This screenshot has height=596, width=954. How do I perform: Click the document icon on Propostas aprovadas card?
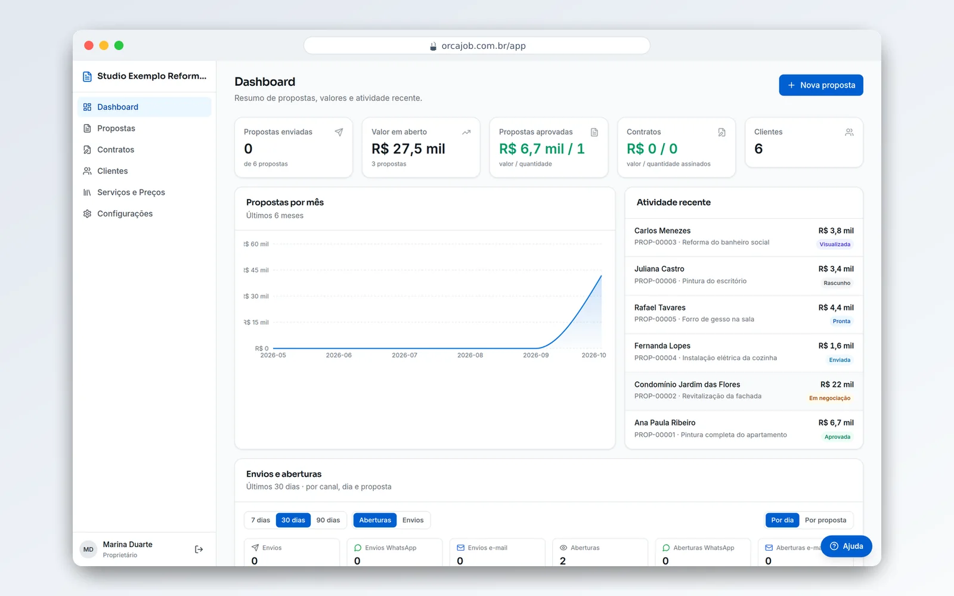pyautogui.click(x=594, y=132)
